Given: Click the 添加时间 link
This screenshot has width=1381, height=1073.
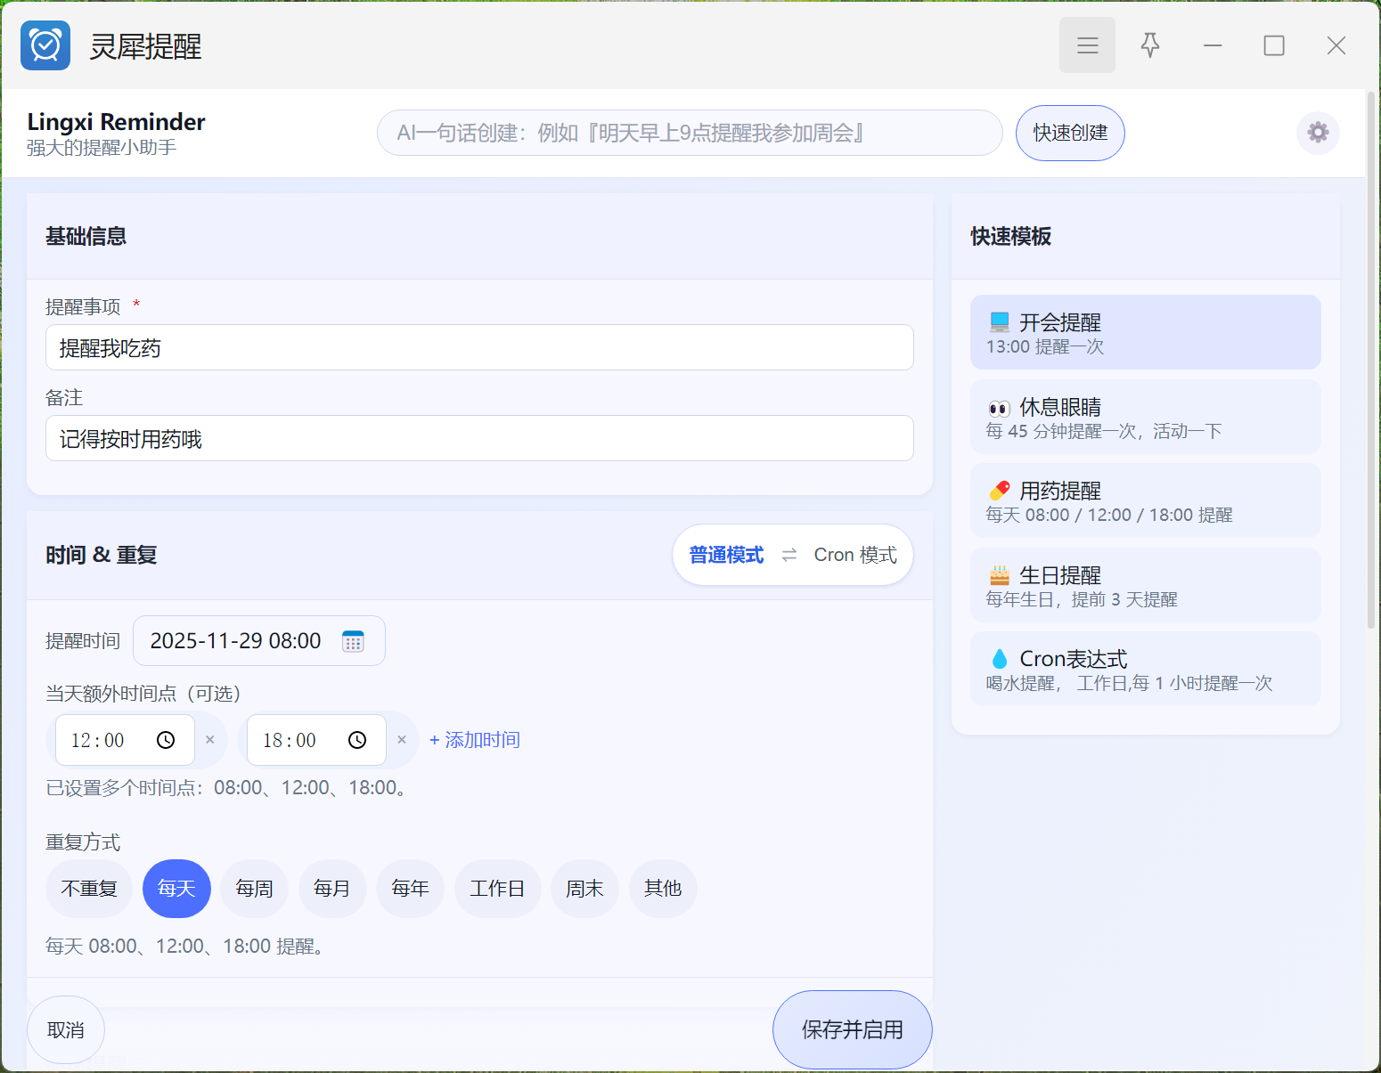Looking at the screenshot, I should click(x=475, y=740).
